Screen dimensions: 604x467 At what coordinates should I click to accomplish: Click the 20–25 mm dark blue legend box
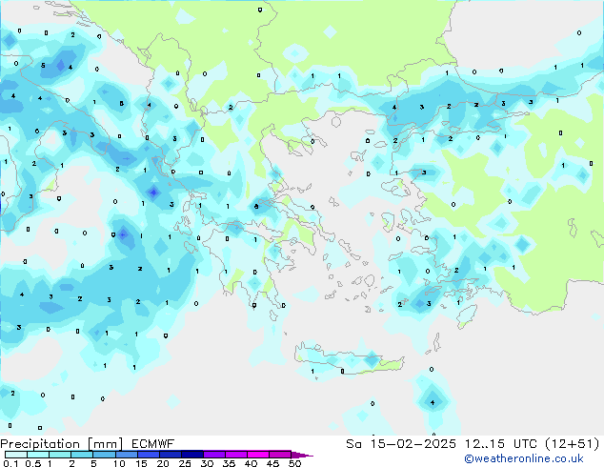tap(171, 455)
